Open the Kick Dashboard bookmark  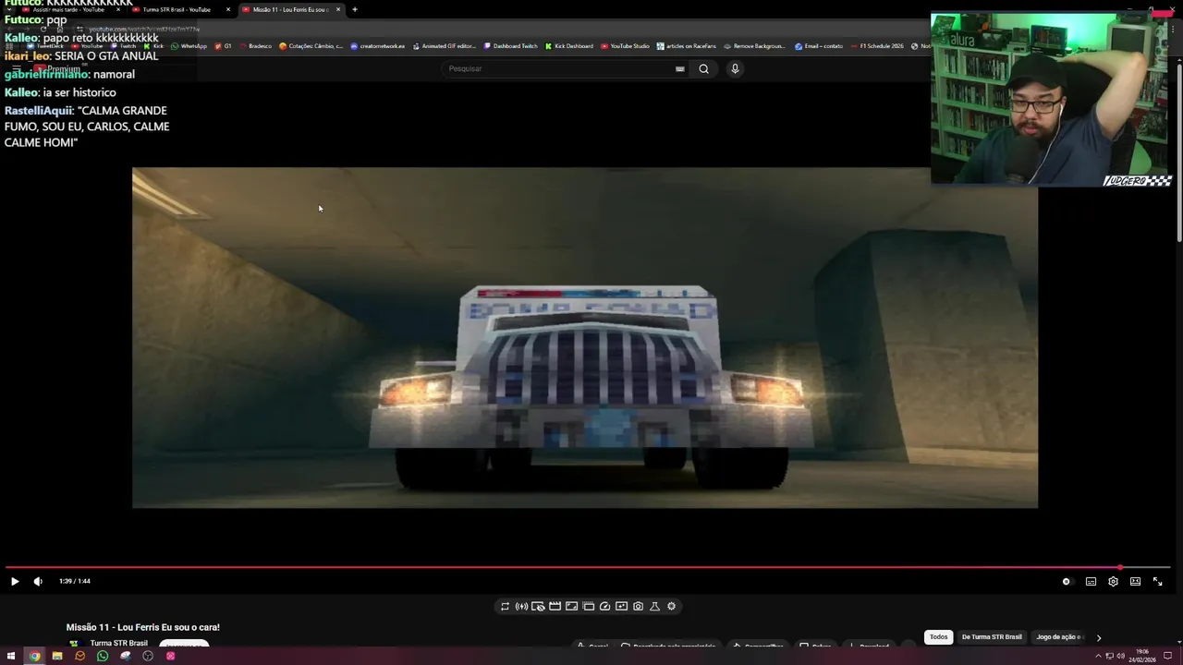(x=569, y=46)
